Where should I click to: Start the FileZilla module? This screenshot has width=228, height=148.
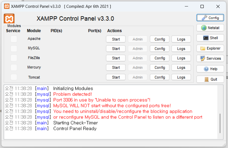tap(116, 58)
